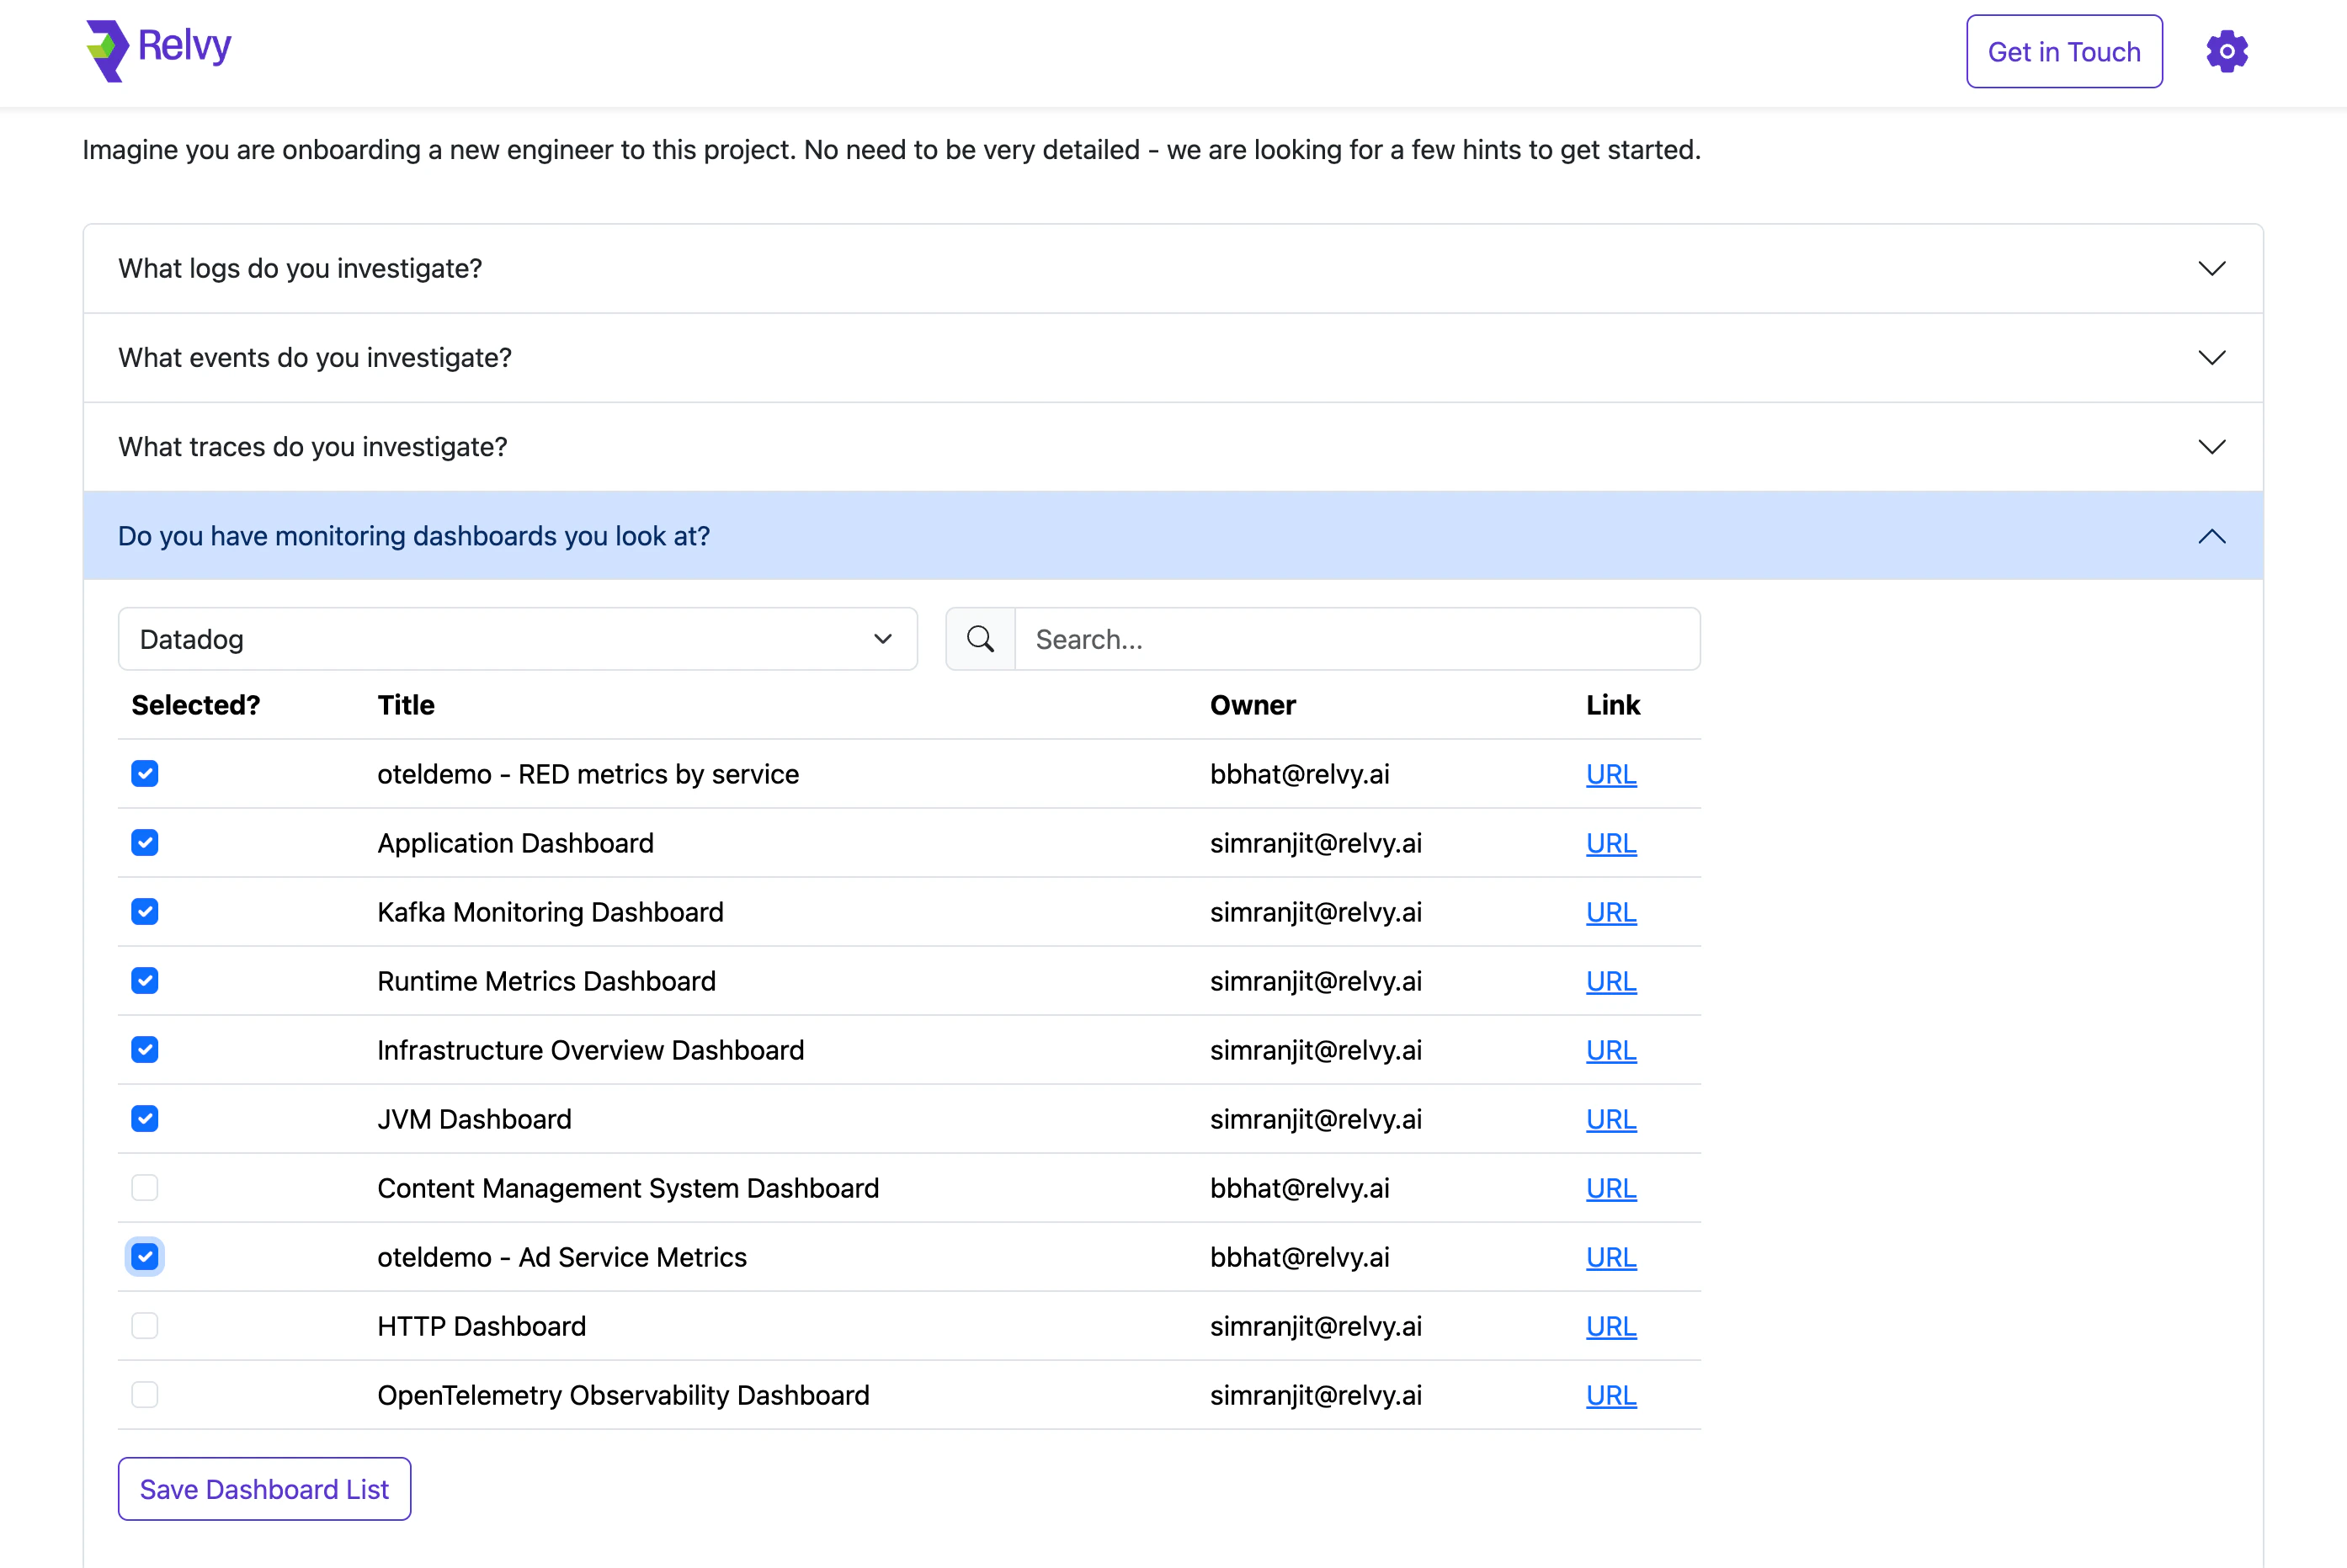Uncheck oteldemo - RED metrics by service

(x=145, y=773)
